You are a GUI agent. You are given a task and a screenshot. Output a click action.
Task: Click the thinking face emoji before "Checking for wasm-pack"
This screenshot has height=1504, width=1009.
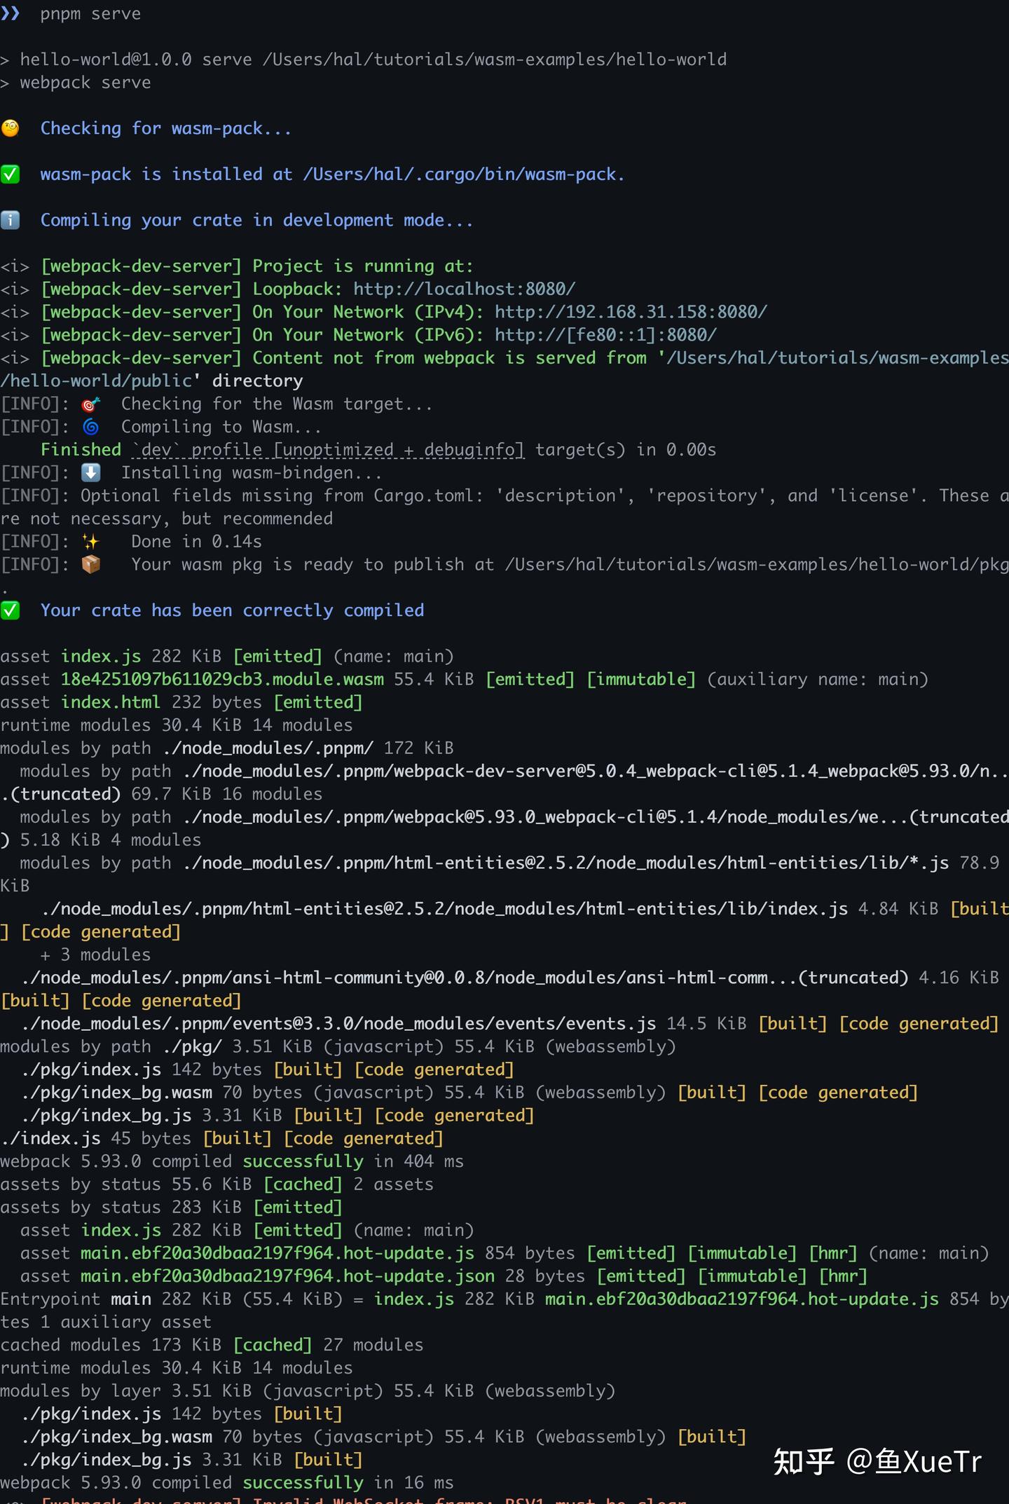tap(10, 128)
